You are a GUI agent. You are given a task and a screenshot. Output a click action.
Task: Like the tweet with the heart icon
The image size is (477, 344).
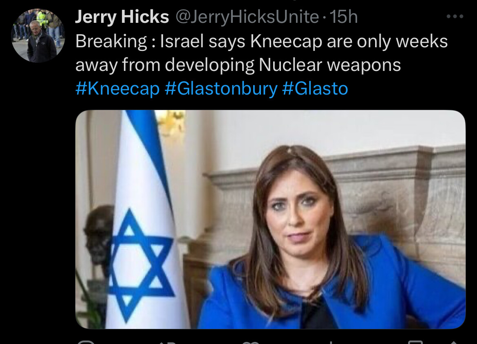(x=250, y=342)
